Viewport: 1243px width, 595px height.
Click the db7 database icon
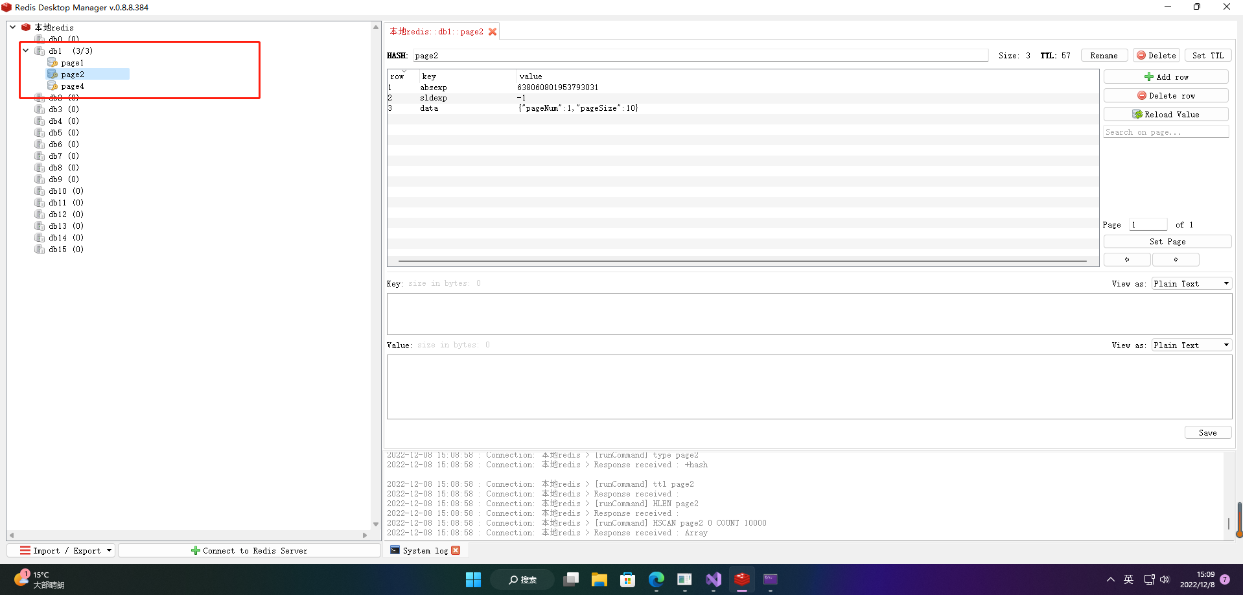point(40,156)
